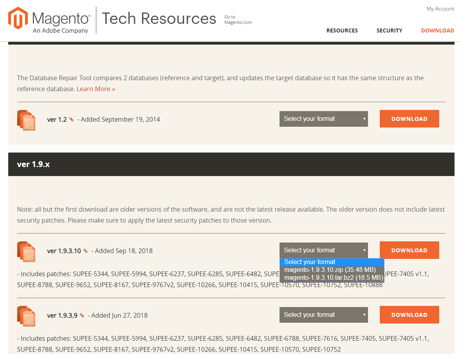Pick highlighted 'Select your format' list option
460x354 pixels.
click(x=332, y=262)
